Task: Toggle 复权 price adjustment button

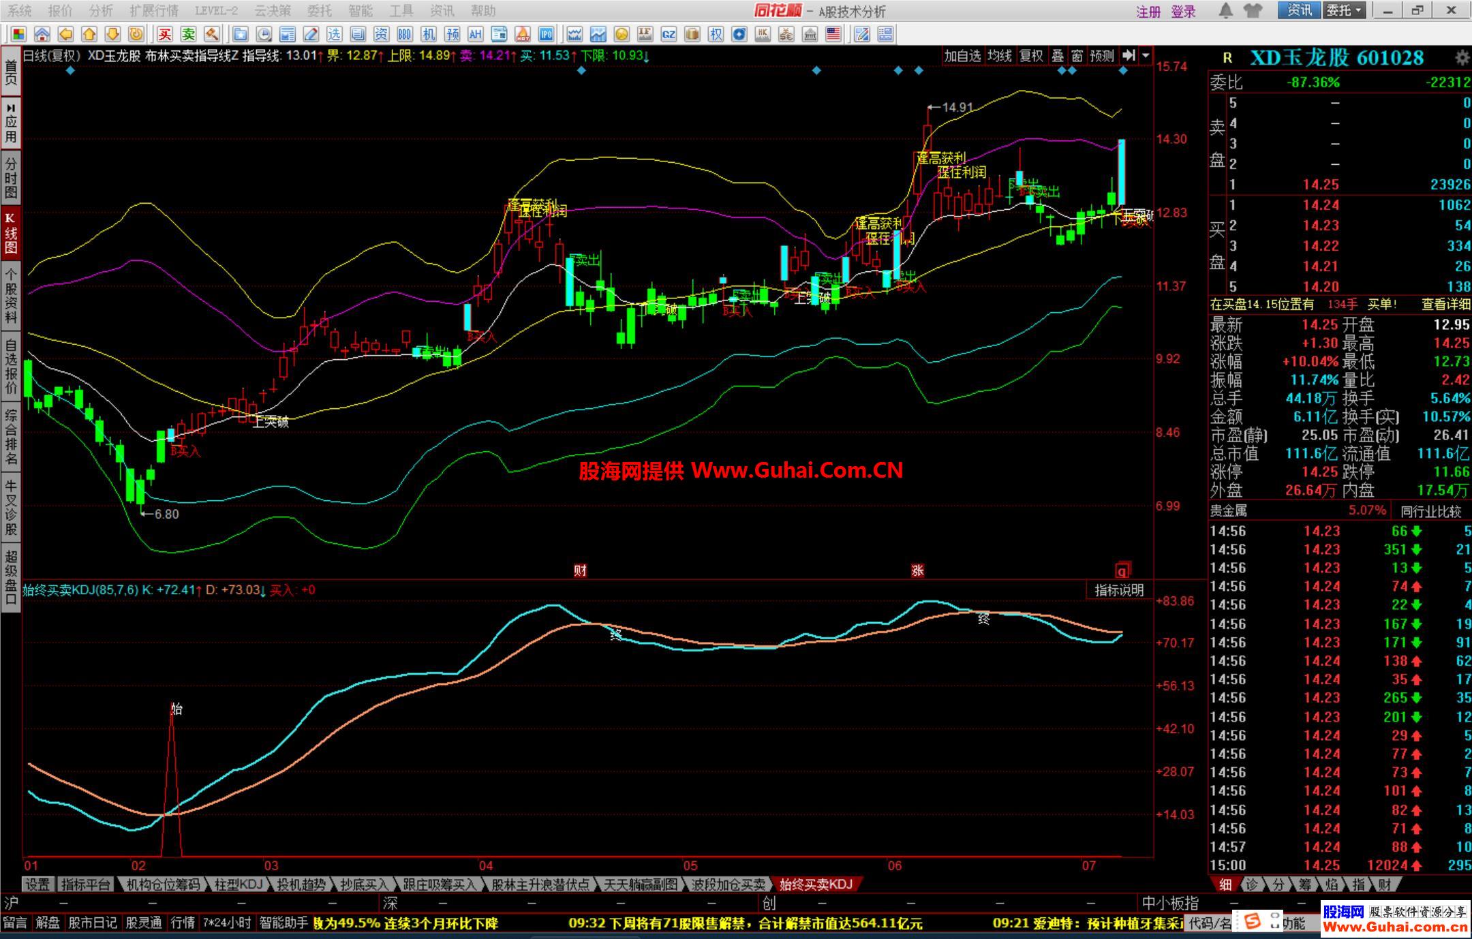Action: click(1030, 56)
